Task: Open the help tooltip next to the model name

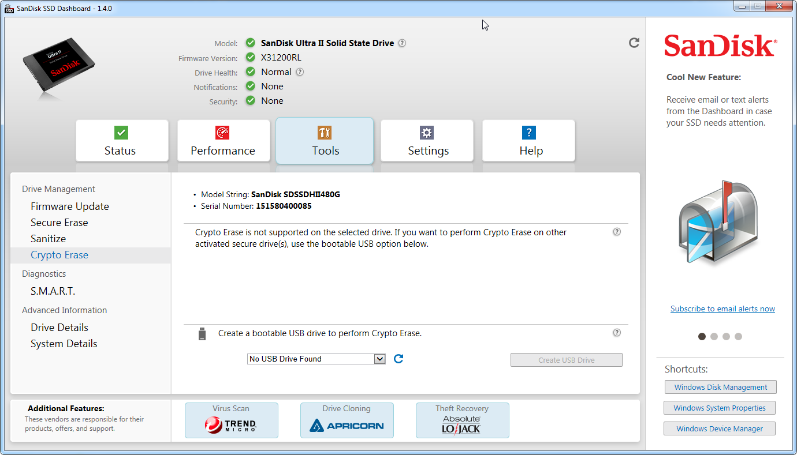Action: coord(402,43)
